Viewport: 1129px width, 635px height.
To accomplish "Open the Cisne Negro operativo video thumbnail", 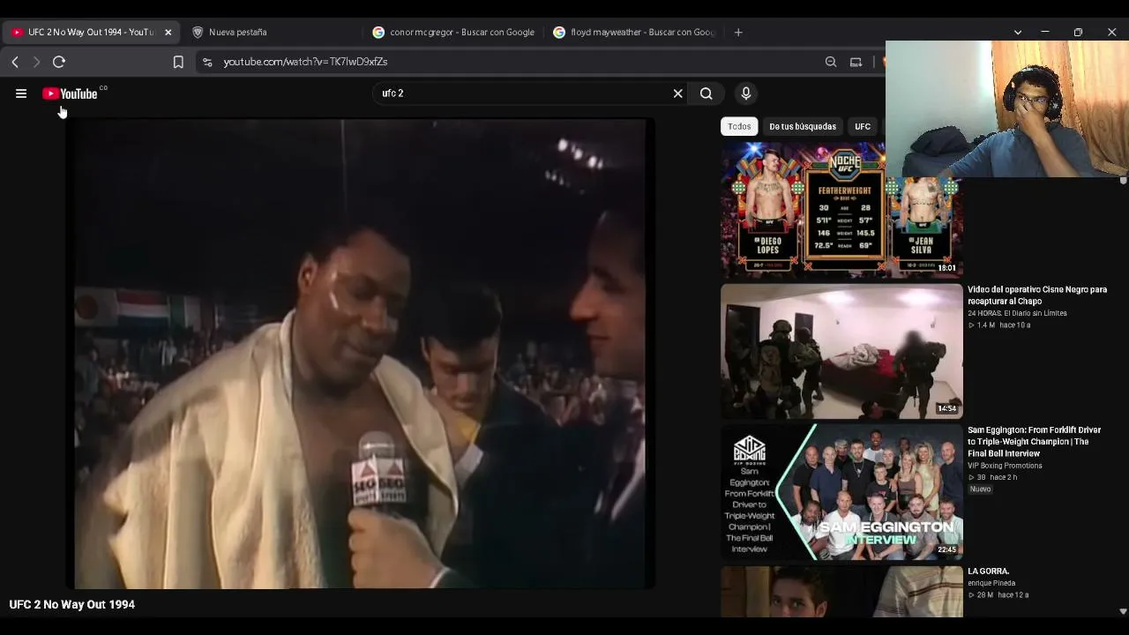I will [x=841, y=351].
